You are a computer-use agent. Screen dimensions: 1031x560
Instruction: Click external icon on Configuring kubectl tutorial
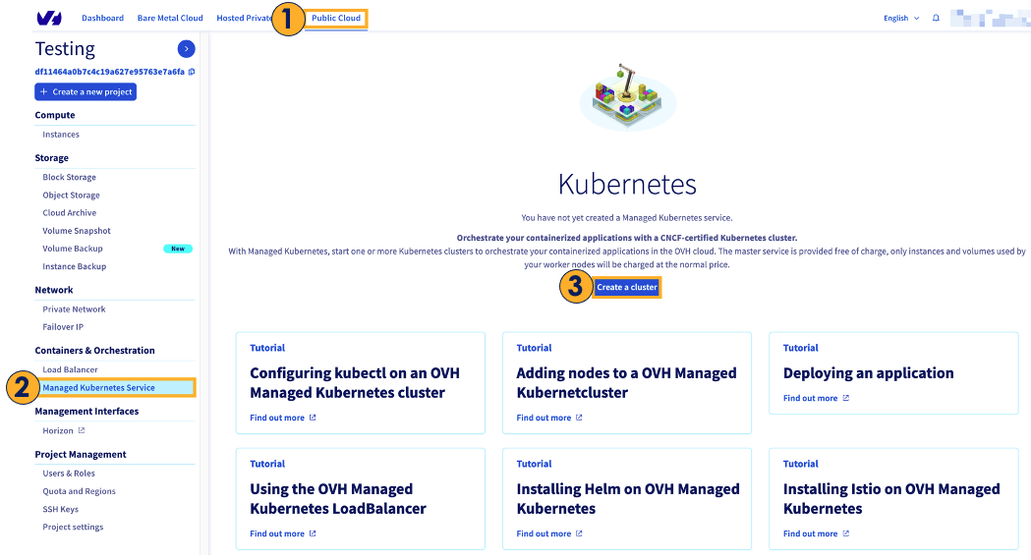[313, 418]
